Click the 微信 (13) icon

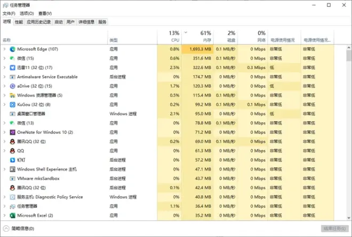pos(12,123)
